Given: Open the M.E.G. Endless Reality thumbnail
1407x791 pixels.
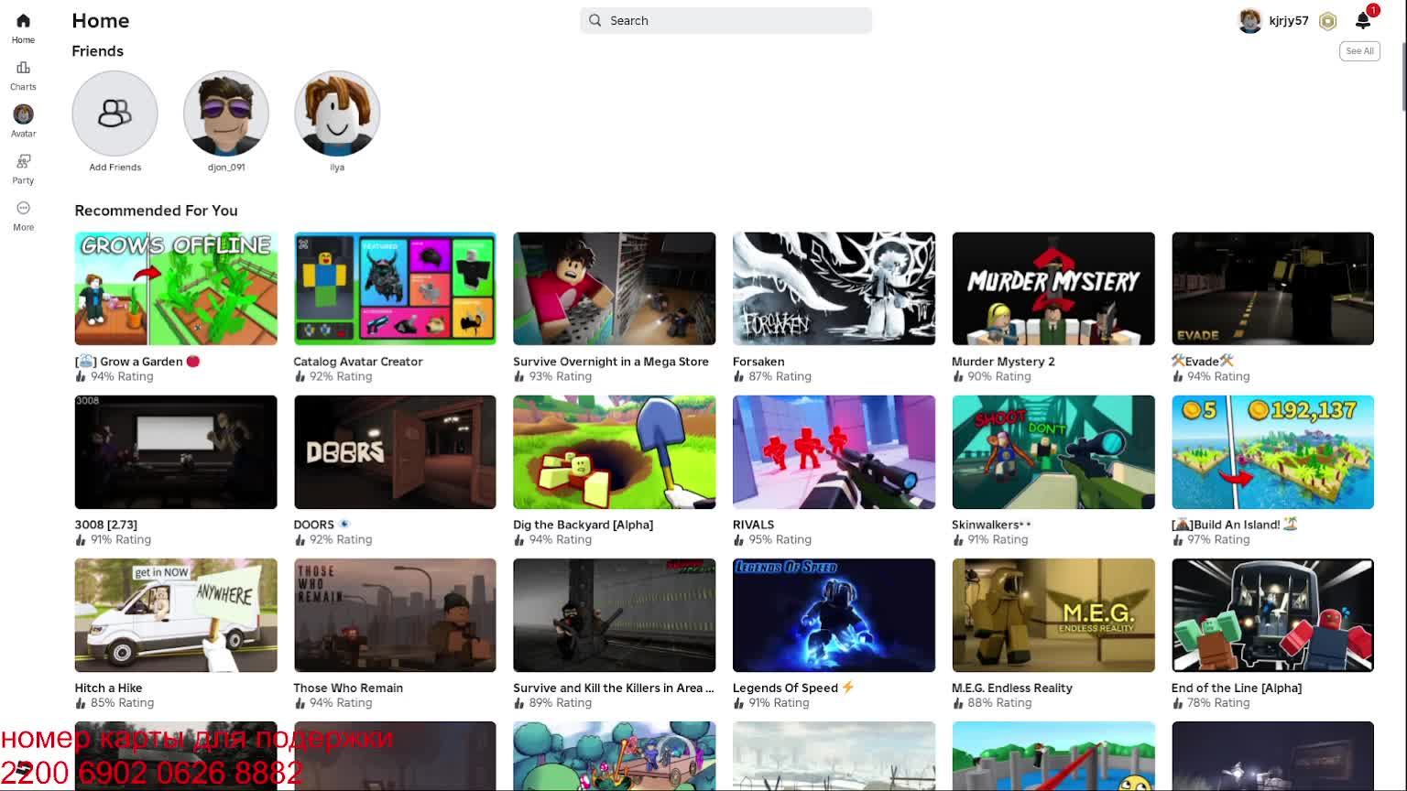Looking at the screenshot, I should pos(1053,615).
